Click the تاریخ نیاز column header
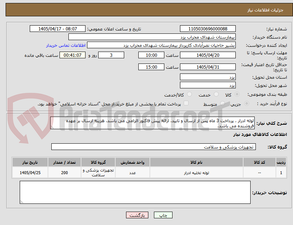 30,162
